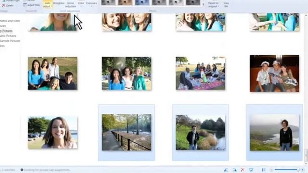This screenshot has width=308, height=173.
Task: Select the park path with fence photo
Action: [x=127, y=133]
